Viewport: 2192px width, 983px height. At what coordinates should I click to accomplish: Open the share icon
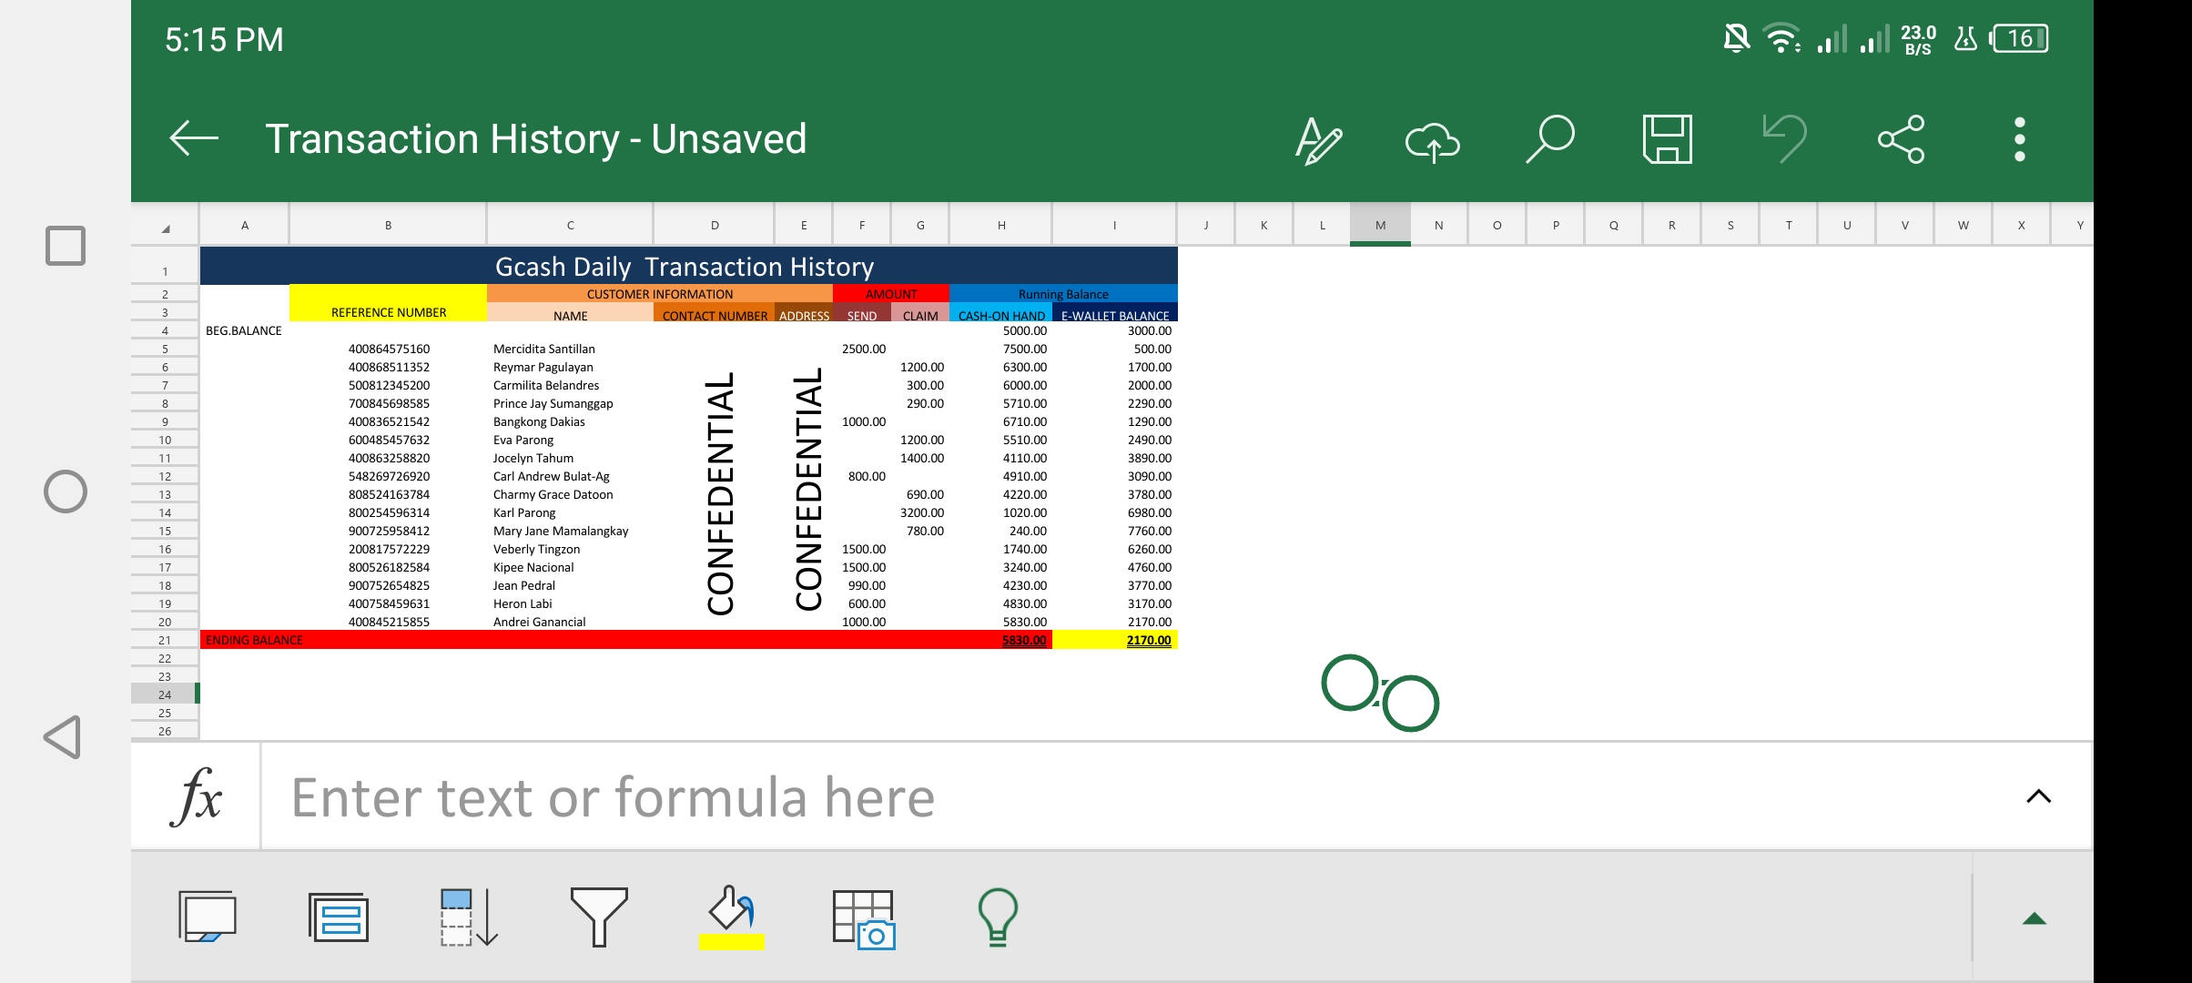click(1902, 139)
